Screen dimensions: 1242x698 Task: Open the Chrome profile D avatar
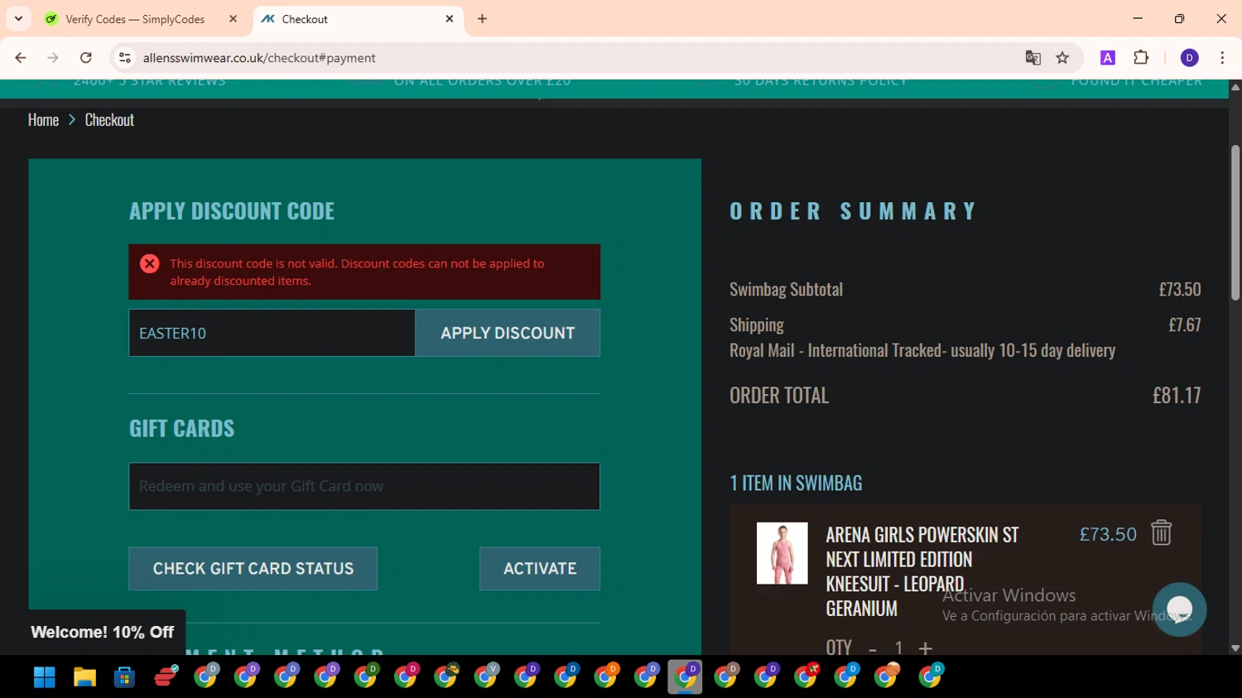(x=1189, y=58)
